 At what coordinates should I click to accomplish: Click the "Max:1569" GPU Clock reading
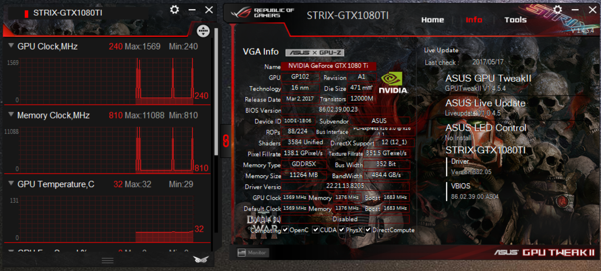(143, 46)
